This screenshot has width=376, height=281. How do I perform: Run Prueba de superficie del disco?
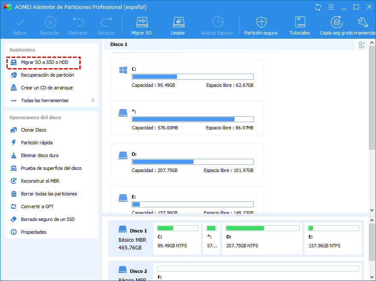[51, 168]
